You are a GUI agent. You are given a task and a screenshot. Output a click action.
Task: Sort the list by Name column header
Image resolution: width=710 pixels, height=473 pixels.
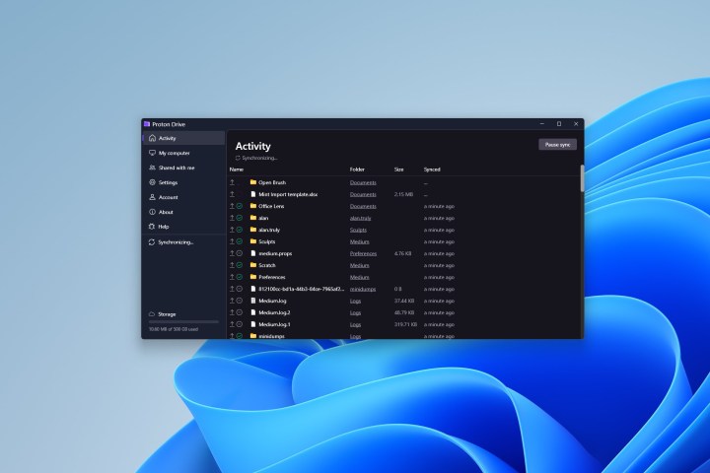pos(237,169)
